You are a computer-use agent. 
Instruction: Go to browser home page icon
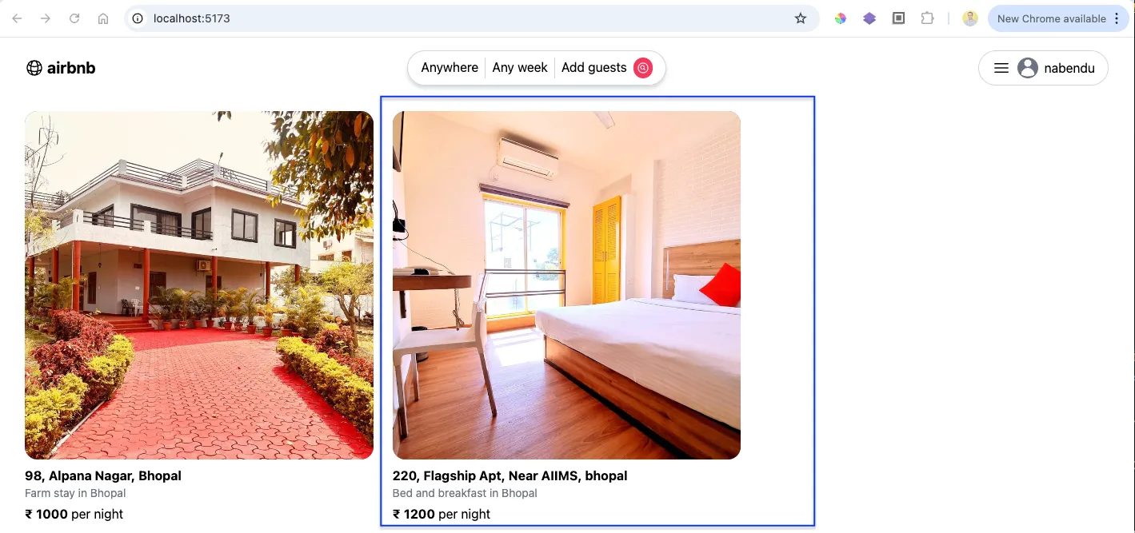pos(103,18)
